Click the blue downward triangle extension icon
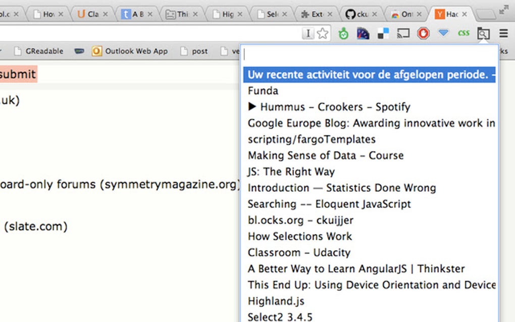The height and width of the screenshot is (322, 515). click(443, 34)
